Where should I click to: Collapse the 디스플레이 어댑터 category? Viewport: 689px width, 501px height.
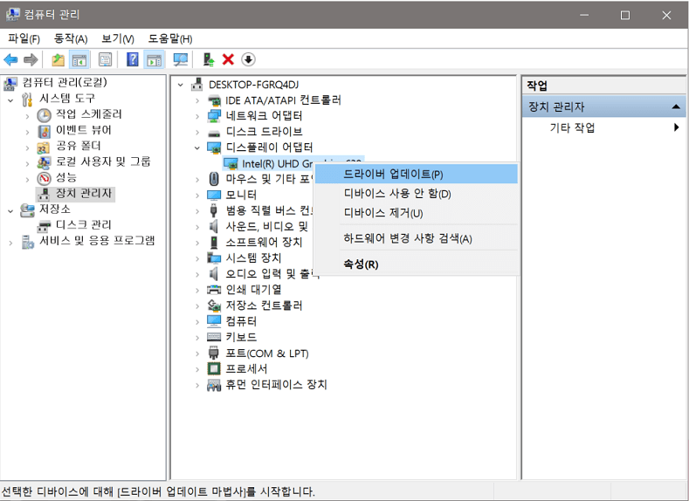coord(197,148)
